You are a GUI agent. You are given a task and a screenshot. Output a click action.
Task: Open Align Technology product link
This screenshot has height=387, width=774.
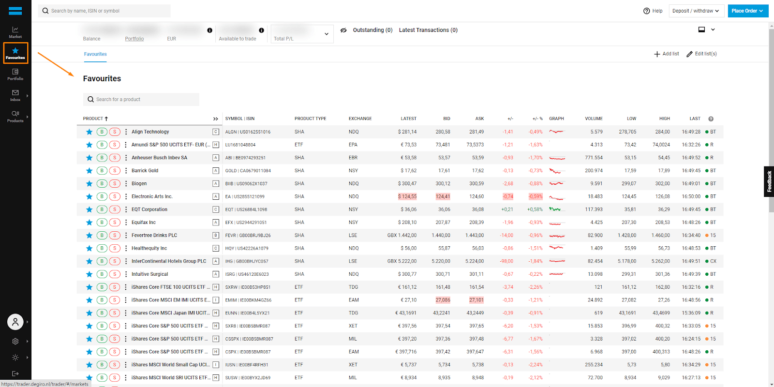pos(150,132)
